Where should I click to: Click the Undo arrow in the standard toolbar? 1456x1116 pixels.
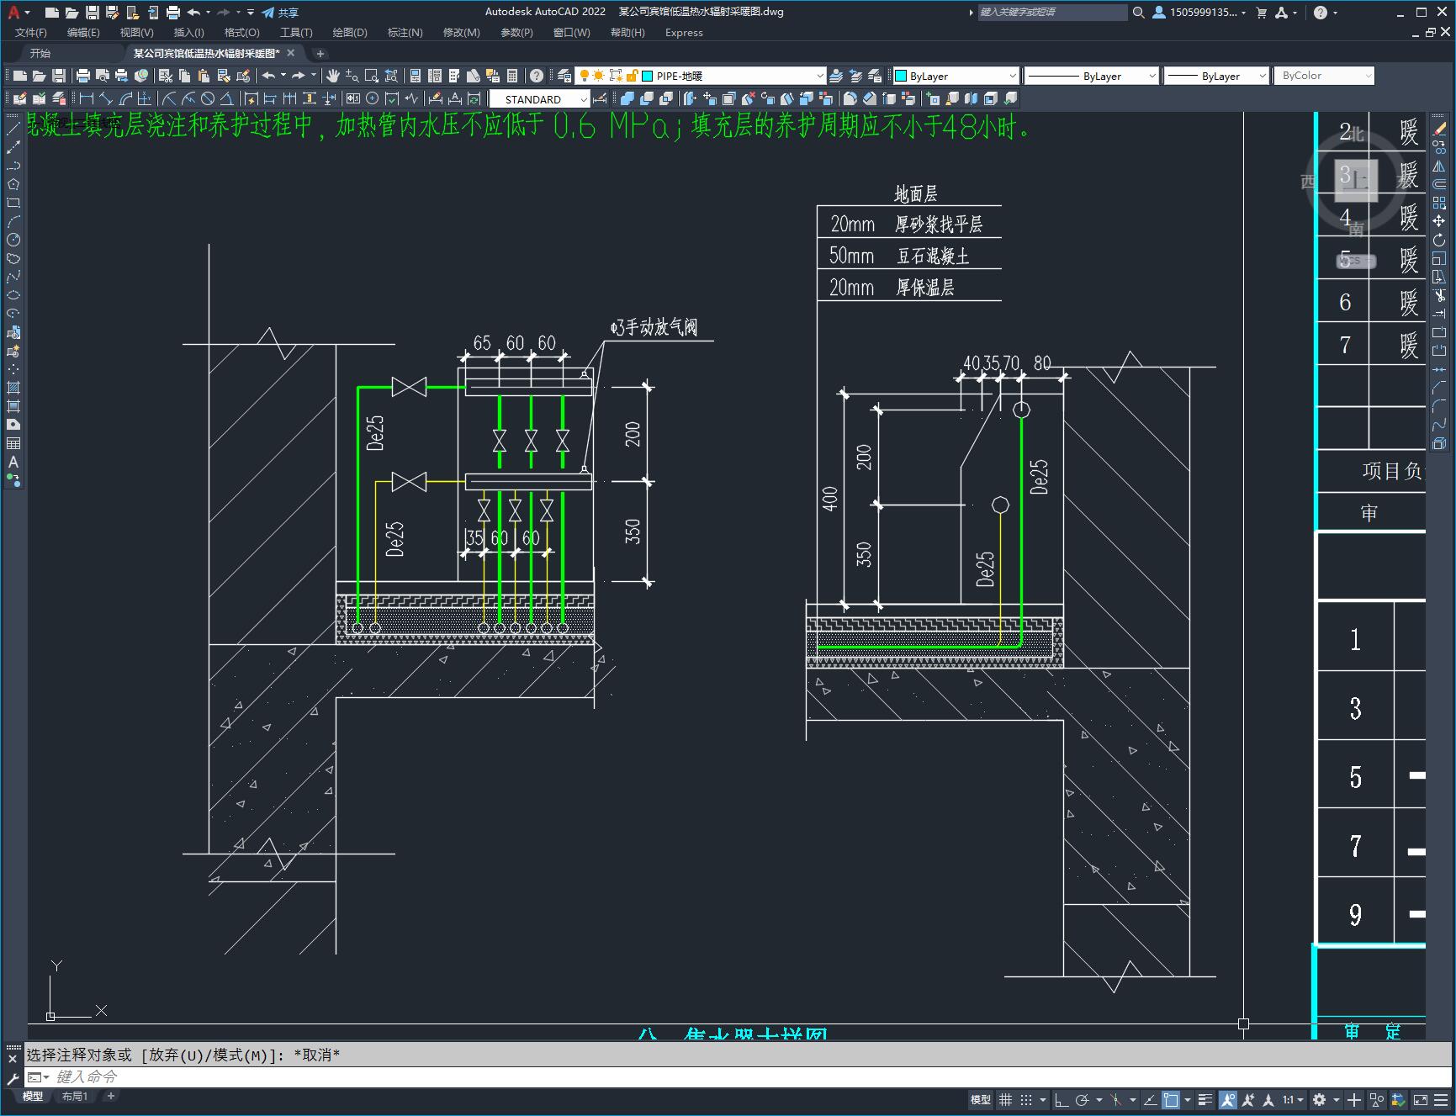tap(268, 76)
